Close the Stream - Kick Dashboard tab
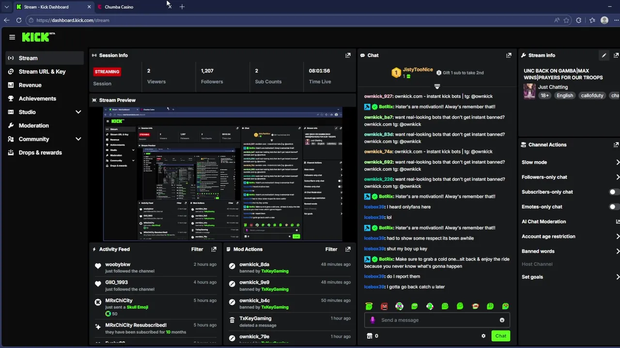Viewport: 620px width, 348px height. pyautogui.click(x=89, y=7)
